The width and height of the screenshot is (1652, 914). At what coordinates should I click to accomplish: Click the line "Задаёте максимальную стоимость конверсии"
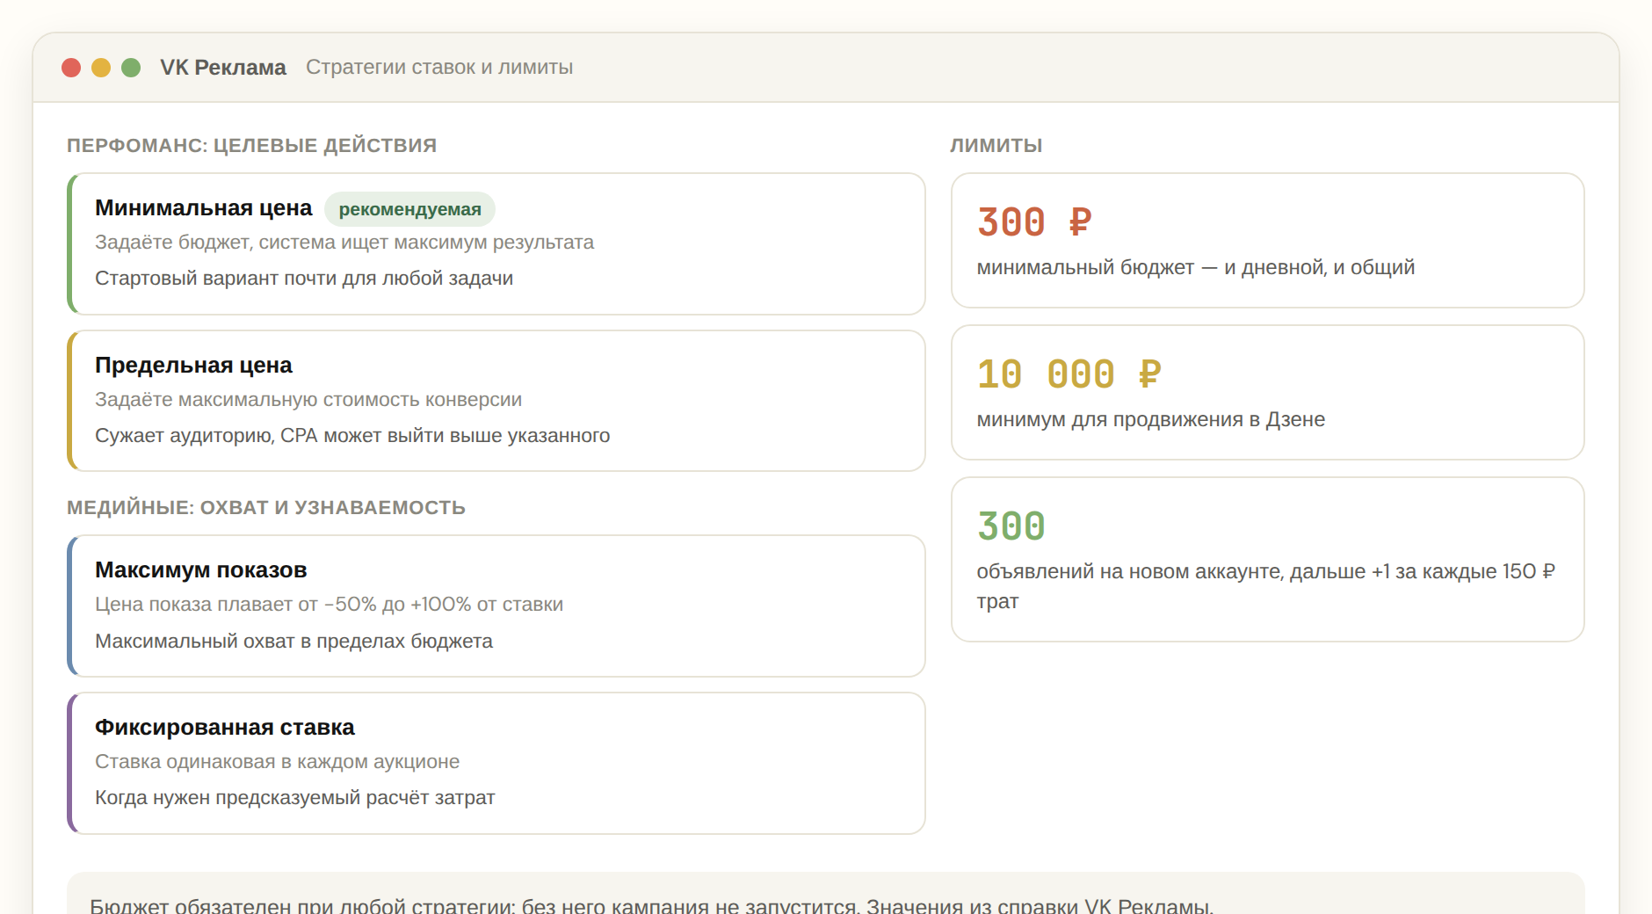(308, 399)
